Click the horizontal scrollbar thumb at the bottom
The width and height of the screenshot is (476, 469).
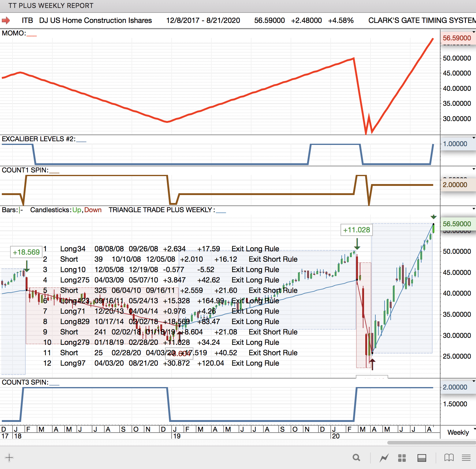tap(432, 442)
